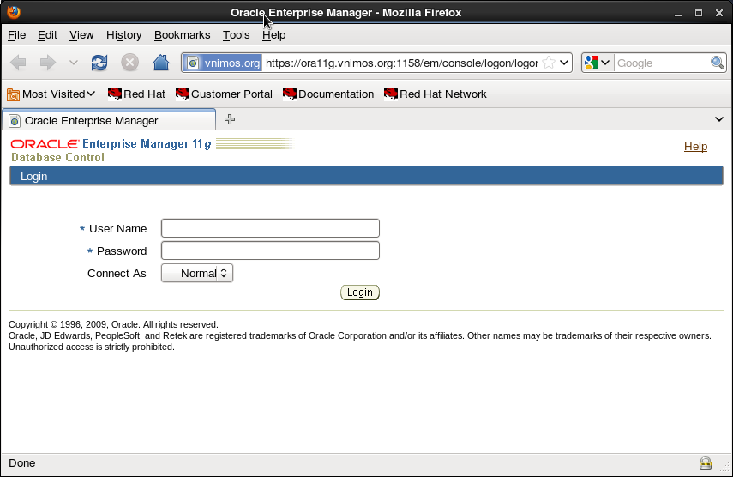Open the Help menu in the menu bar
This screenshot has width=733, height=477.
tap(274, 35)
